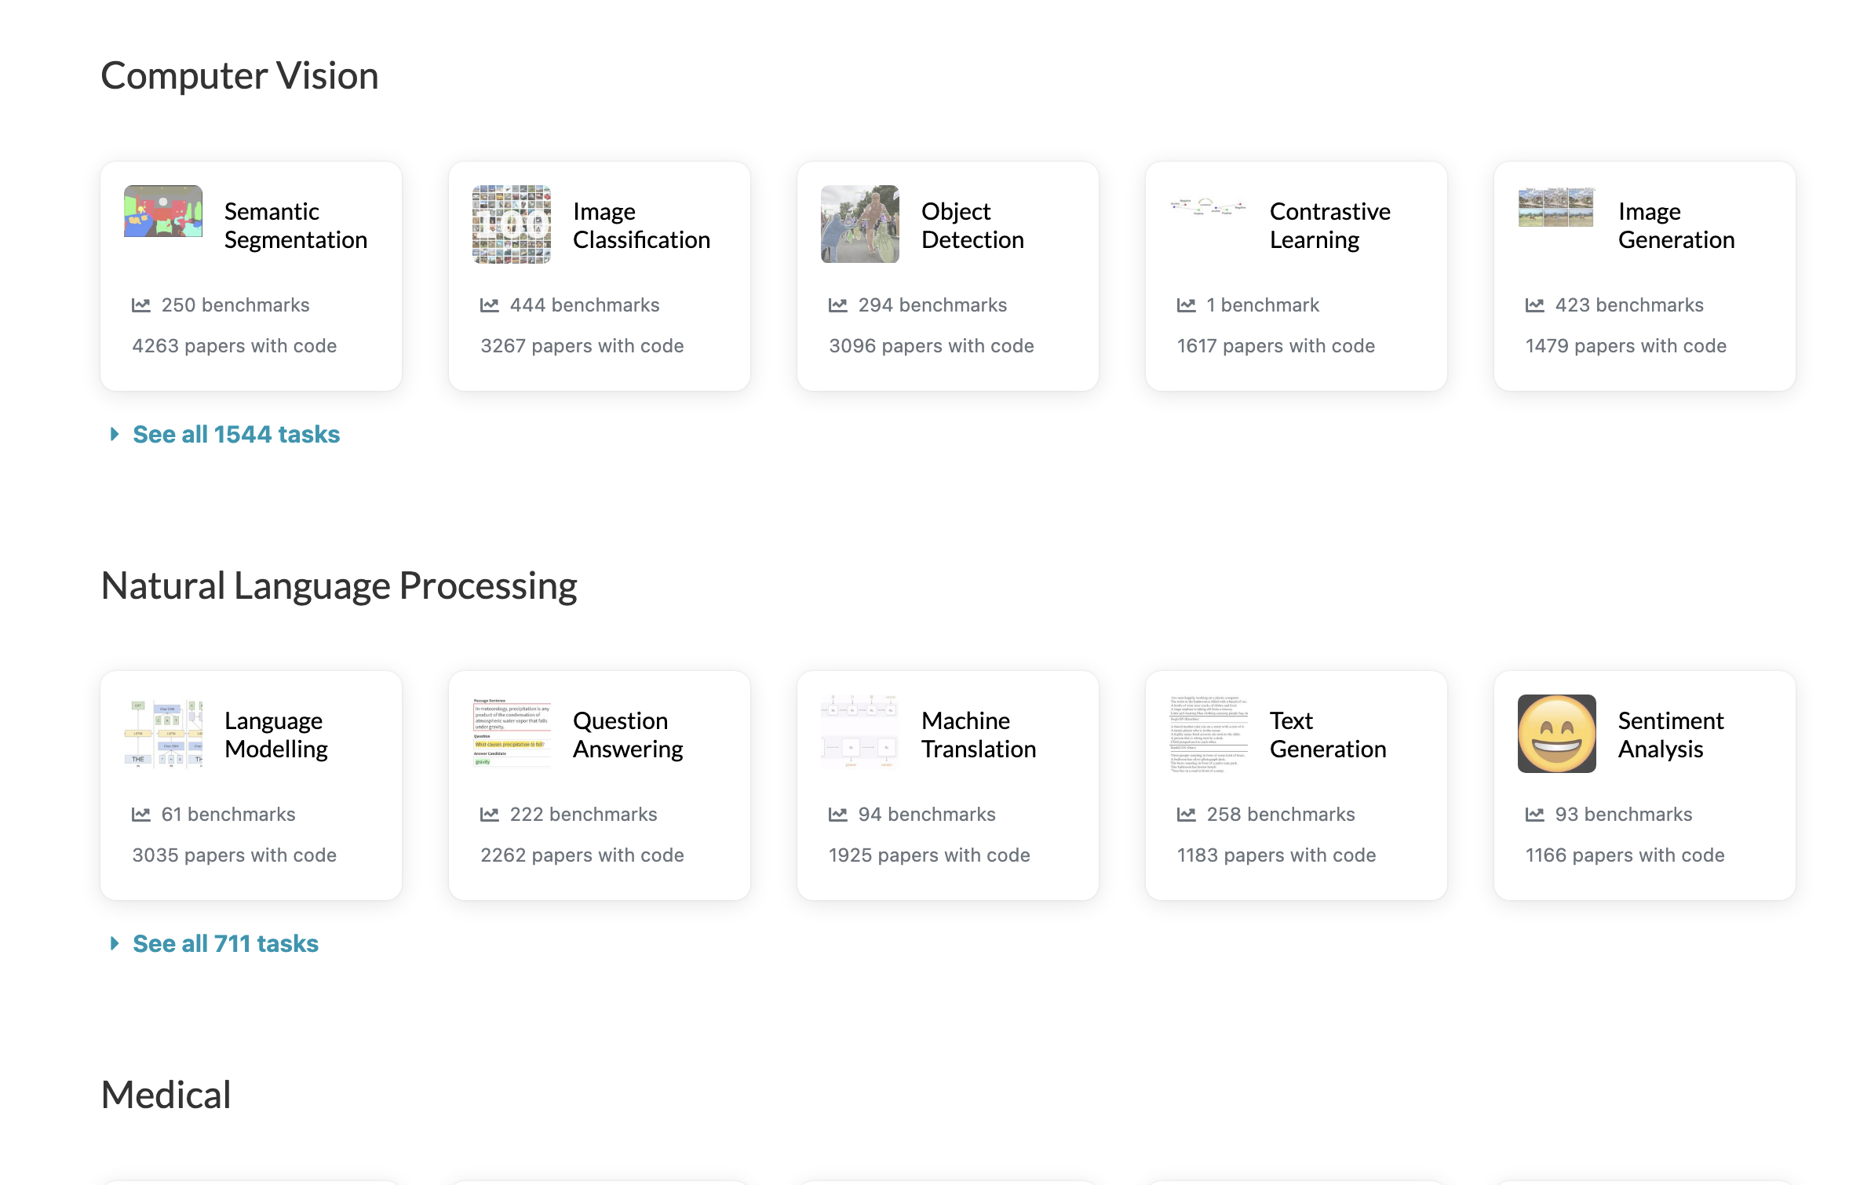Expand the See all 1544 tasks arrow

coord(115,434)
